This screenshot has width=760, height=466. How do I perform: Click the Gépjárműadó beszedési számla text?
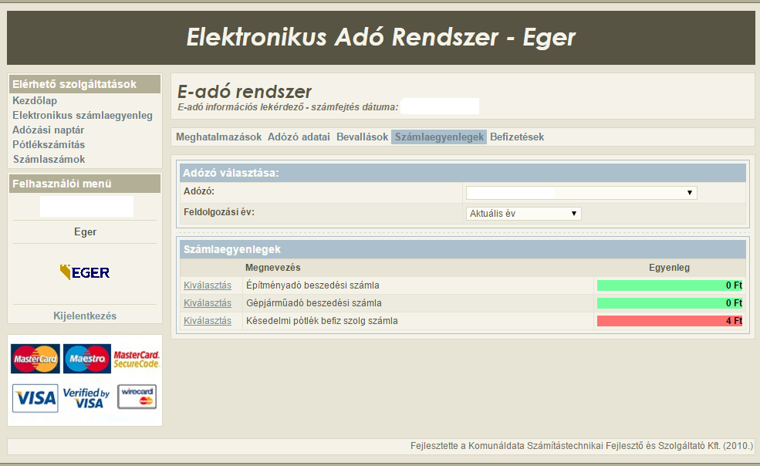click(x=313, y=303)
